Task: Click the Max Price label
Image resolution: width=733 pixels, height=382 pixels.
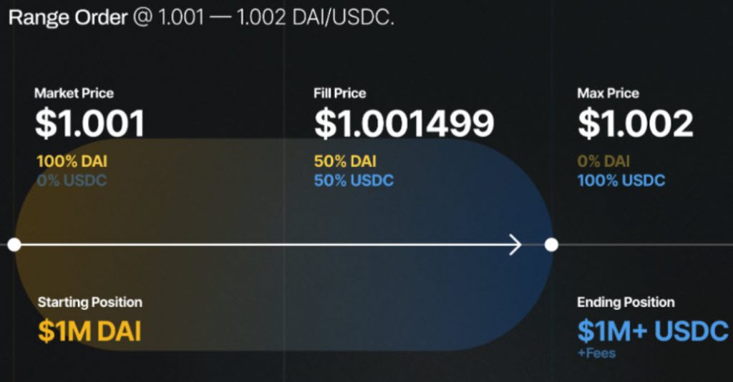Action: tap(608, 93)
